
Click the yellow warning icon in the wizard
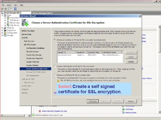coord(58,81)
